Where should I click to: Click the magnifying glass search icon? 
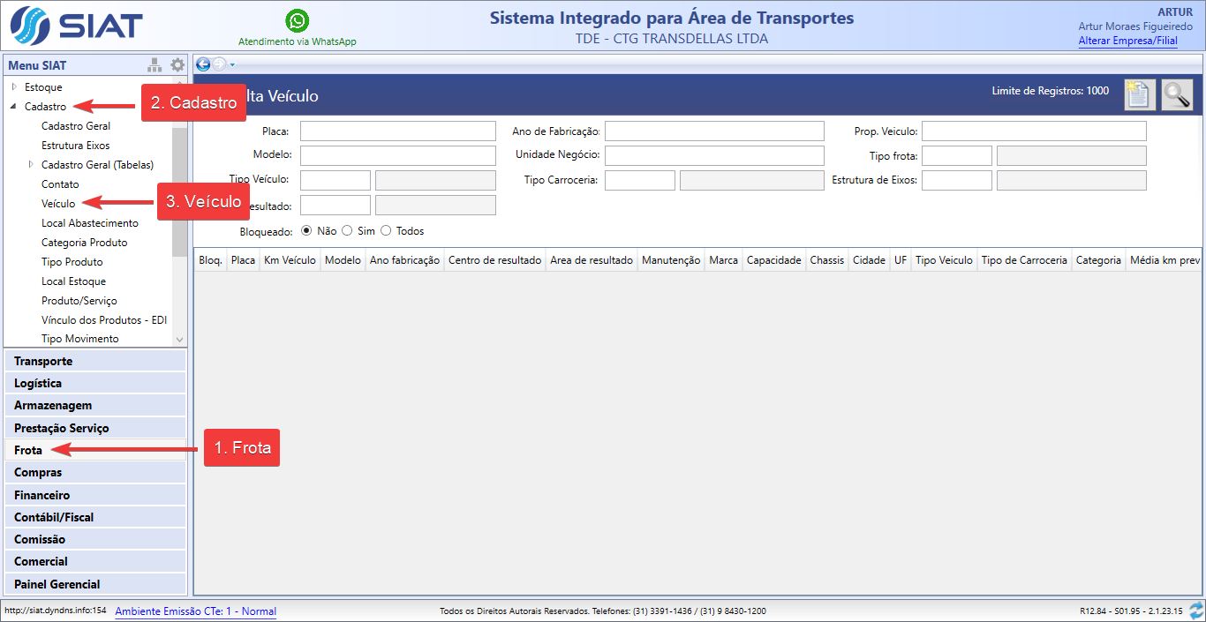[1177, 94]
